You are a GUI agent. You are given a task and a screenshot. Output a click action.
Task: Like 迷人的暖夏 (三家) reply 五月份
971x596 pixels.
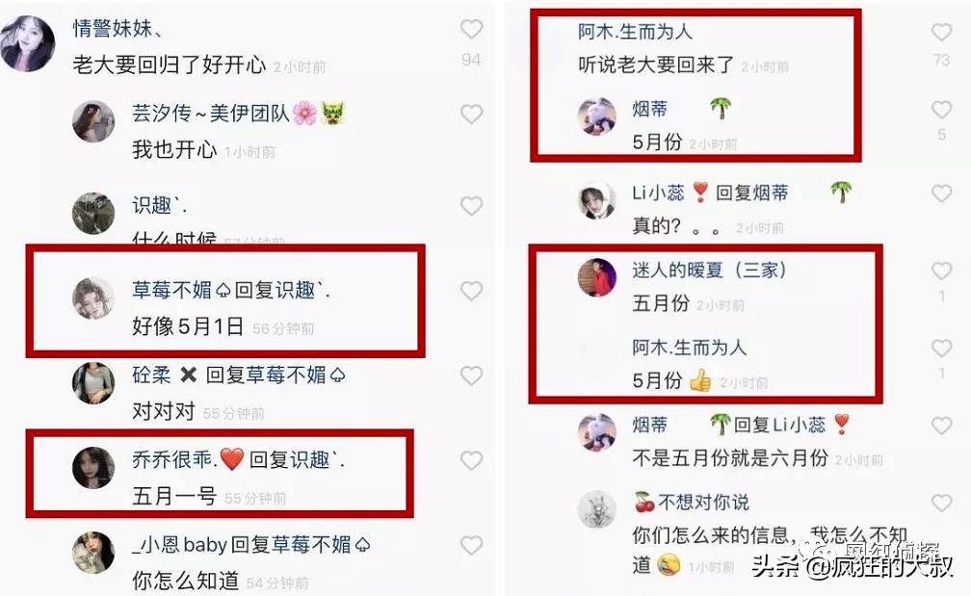[x=941, y=271]
